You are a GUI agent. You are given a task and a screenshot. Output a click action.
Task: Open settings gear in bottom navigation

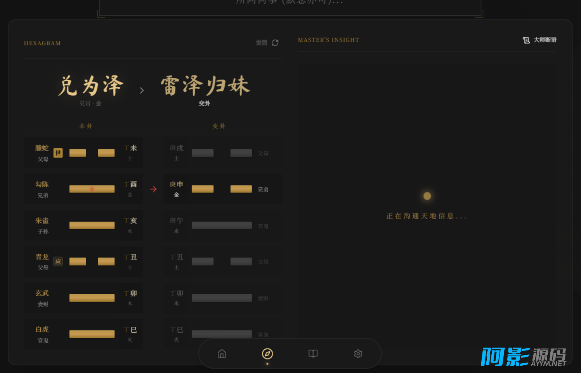pos(358,354)
